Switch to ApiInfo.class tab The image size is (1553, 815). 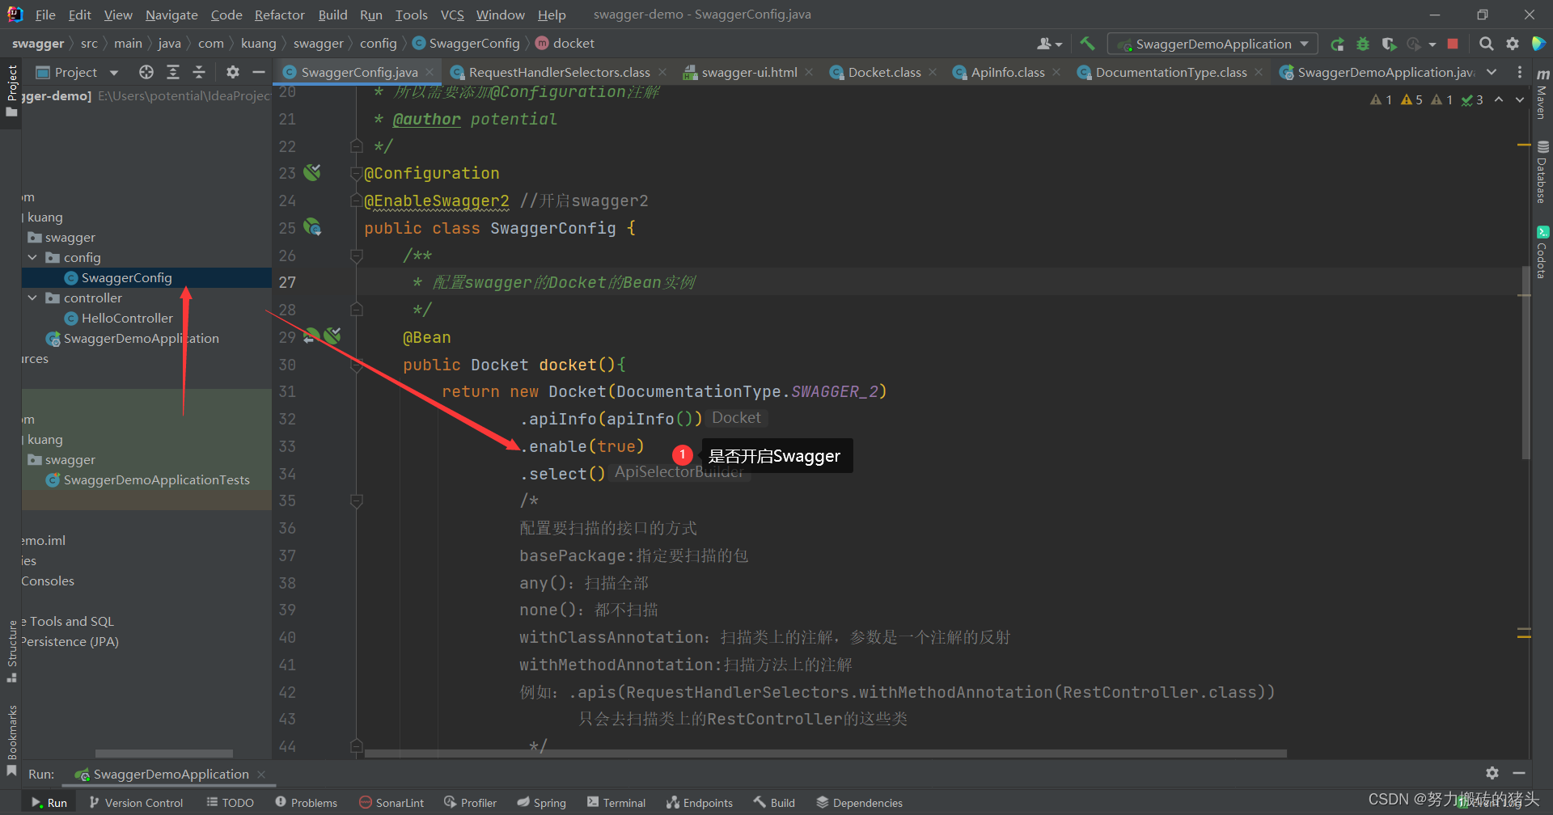pyautogui.click(x=1007, y=72)
